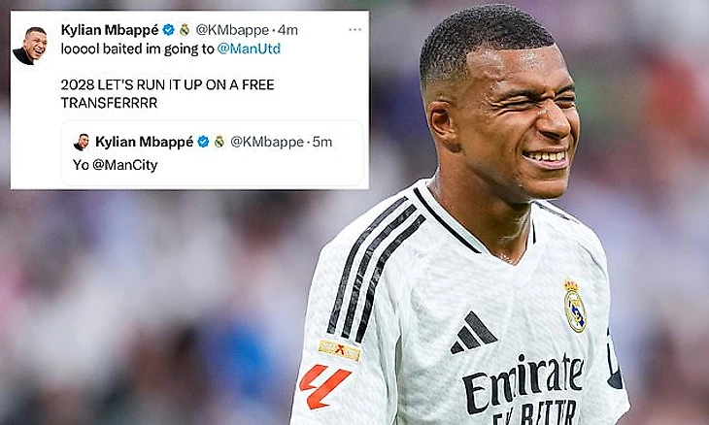Image resolution: width=709 pixels, height=425 pixels.
Task: Click the blue verified badge beside top Kylian Mbappé
Action: 168,30
